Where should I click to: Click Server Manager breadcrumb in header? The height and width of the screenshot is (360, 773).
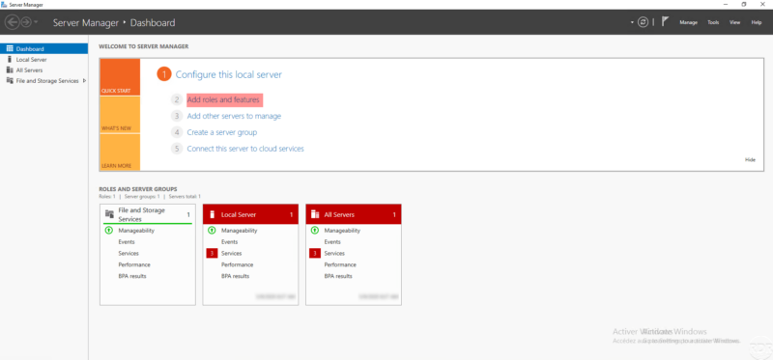[86, 22]
